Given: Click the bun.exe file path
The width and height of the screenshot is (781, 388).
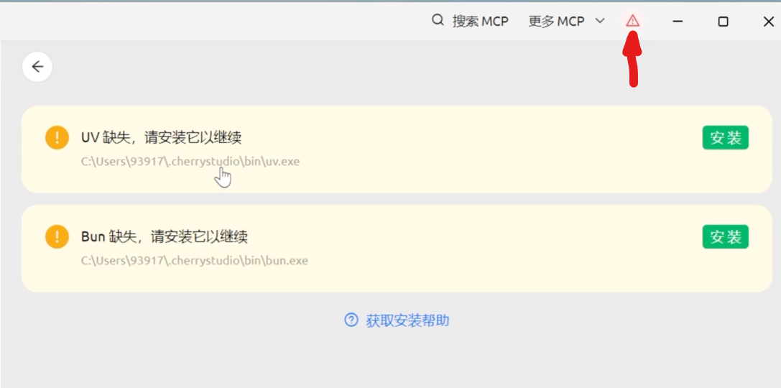Looking at the screenshot, I should coord(194,261).
